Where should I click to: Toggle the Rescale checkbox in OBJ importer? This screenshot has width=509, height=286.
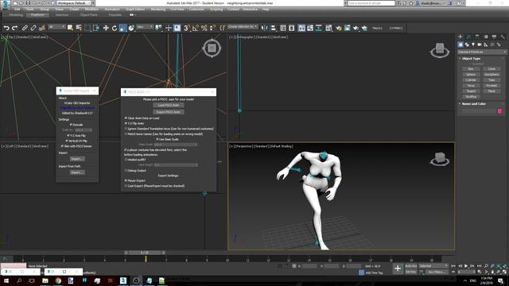pos(71,125)
